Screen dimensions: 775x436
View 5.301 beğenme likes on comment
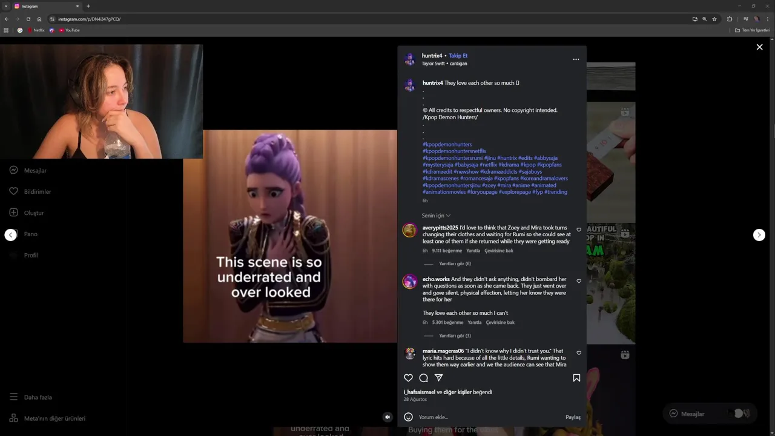447,323
